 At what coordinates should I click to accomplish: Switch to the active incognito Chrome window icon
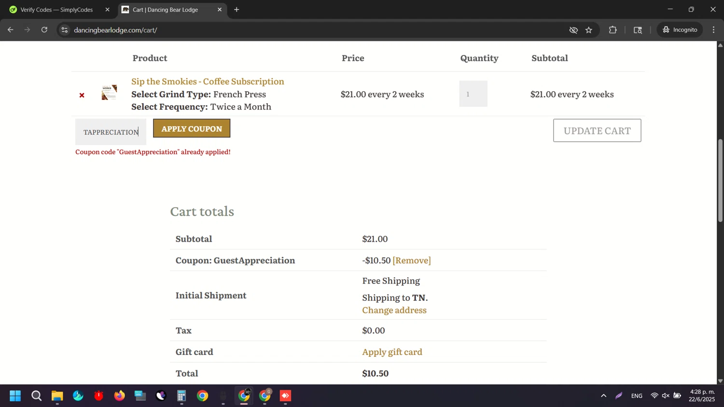(244, 396)
